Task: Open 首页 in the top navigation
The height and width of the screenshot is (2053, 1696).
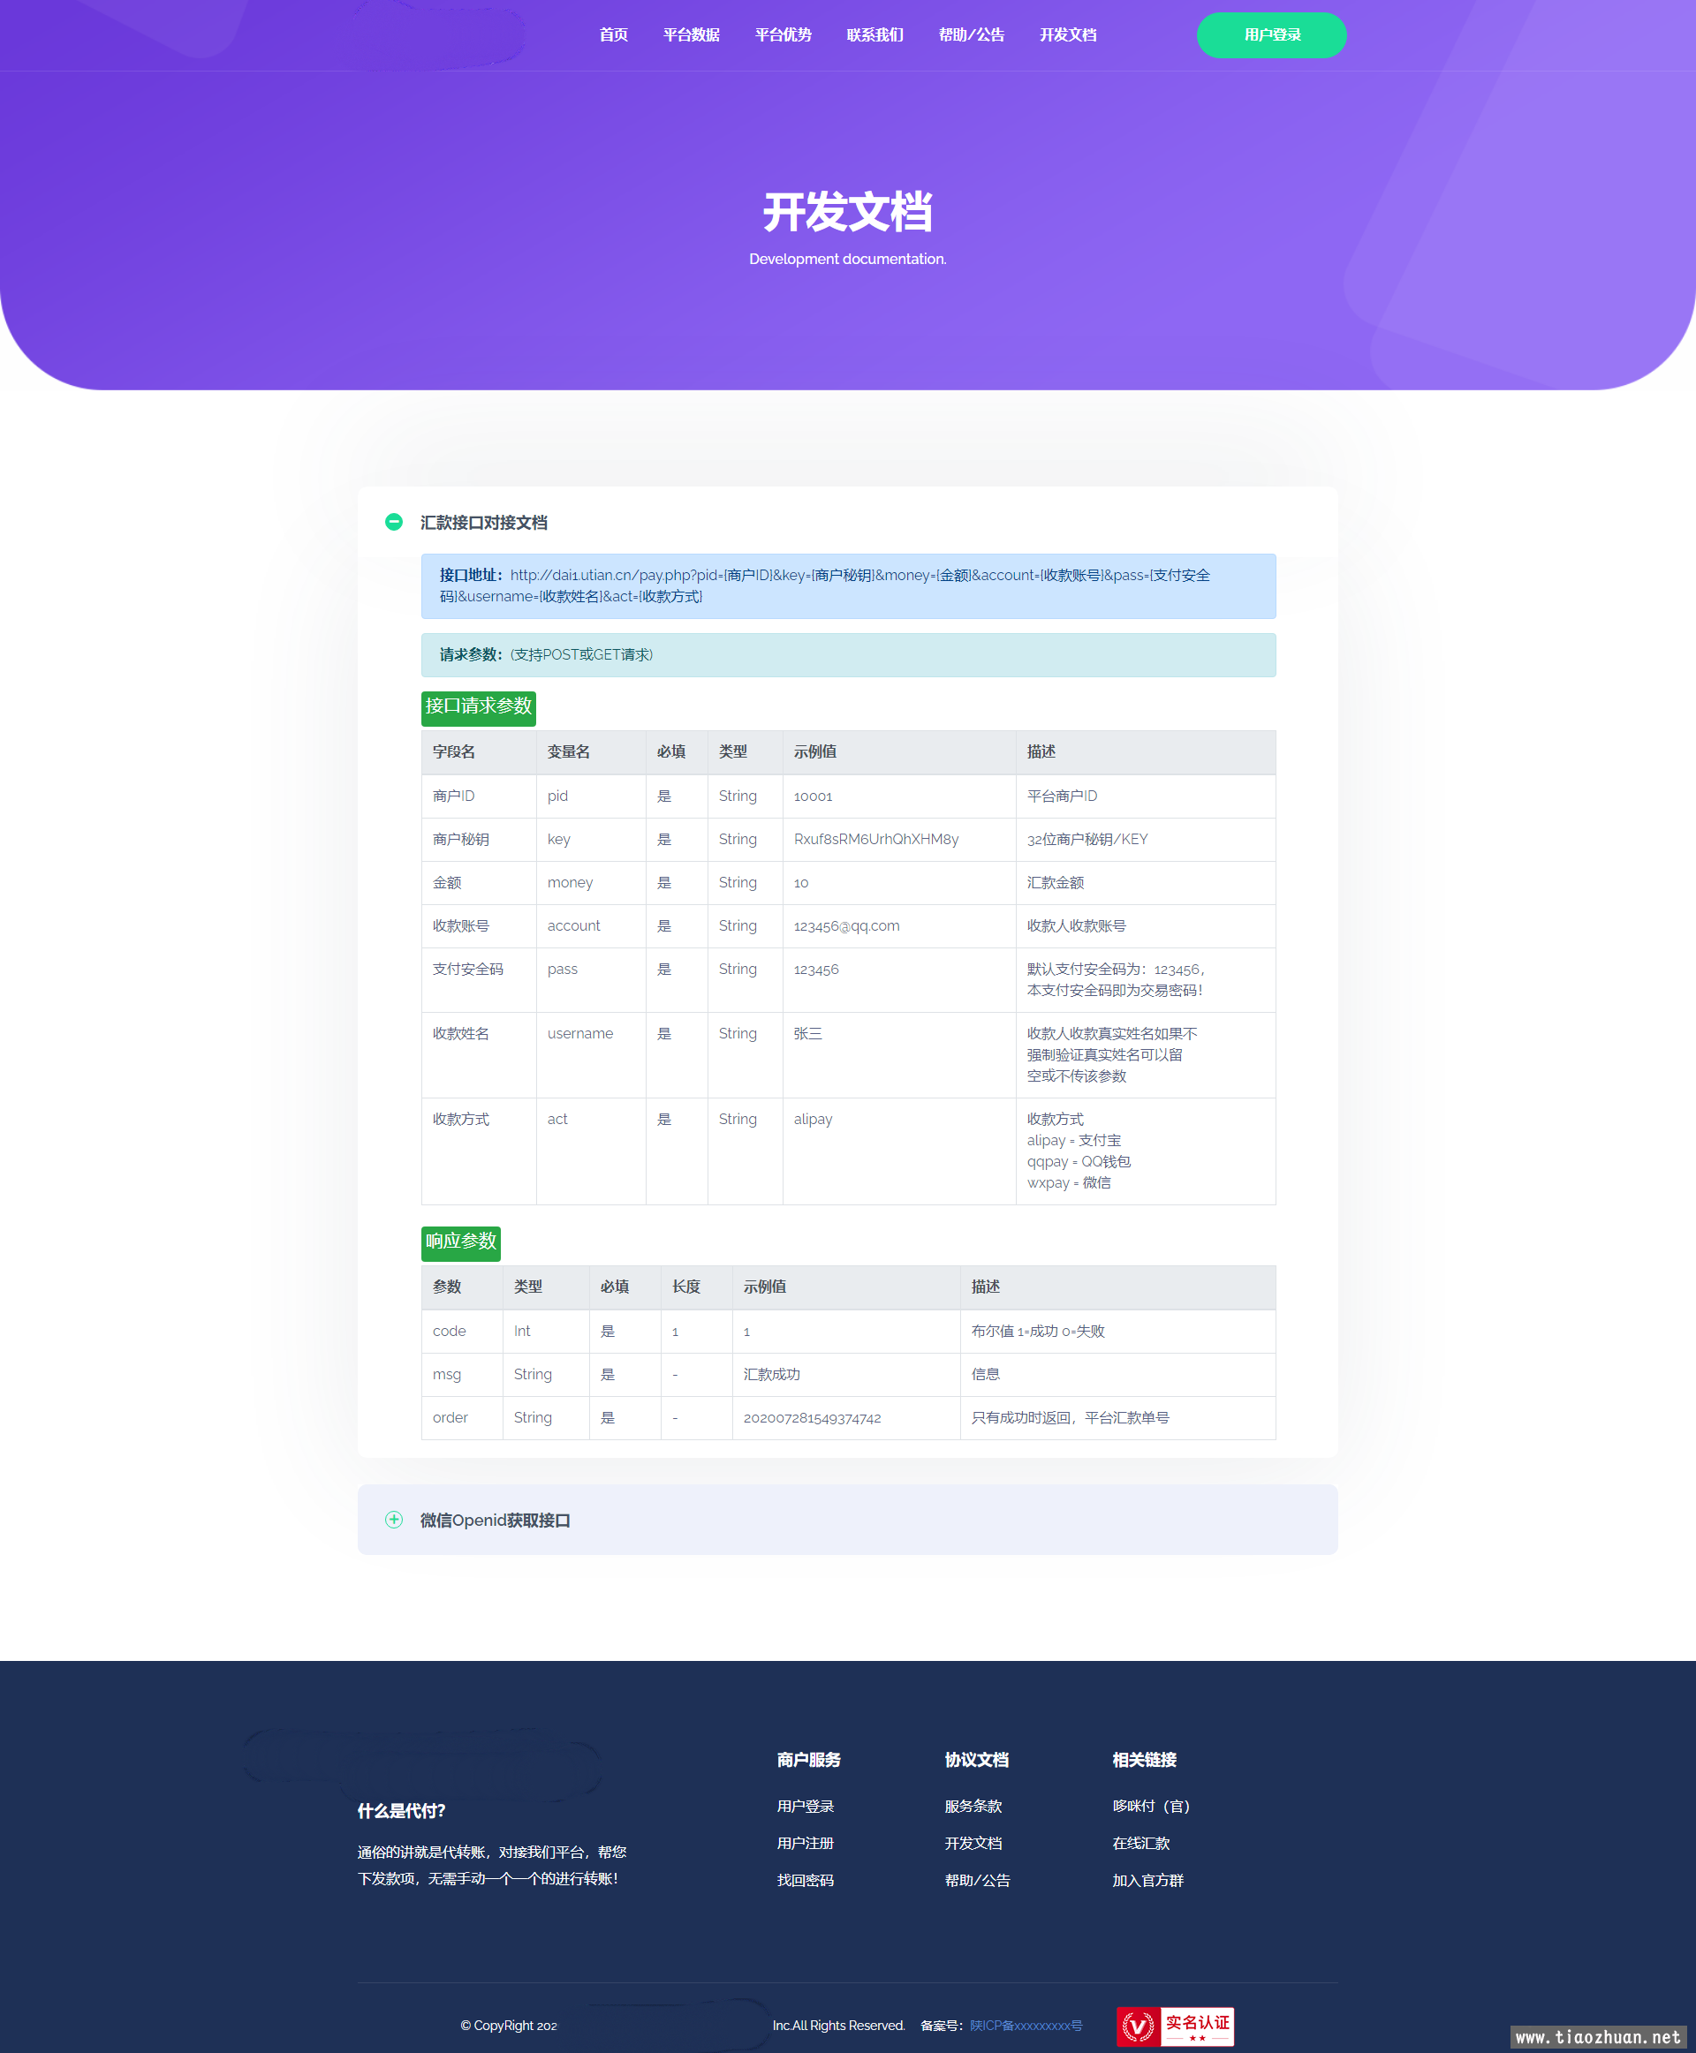Action: (x=612, y=35)
